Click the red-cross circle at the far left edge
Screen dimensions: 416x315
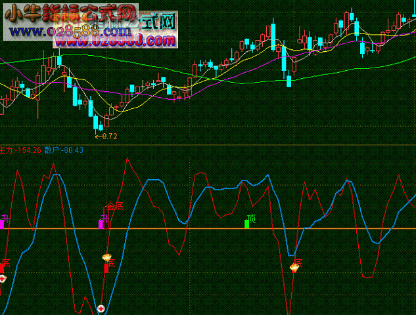pyautogui.click(x=3, y=279)
